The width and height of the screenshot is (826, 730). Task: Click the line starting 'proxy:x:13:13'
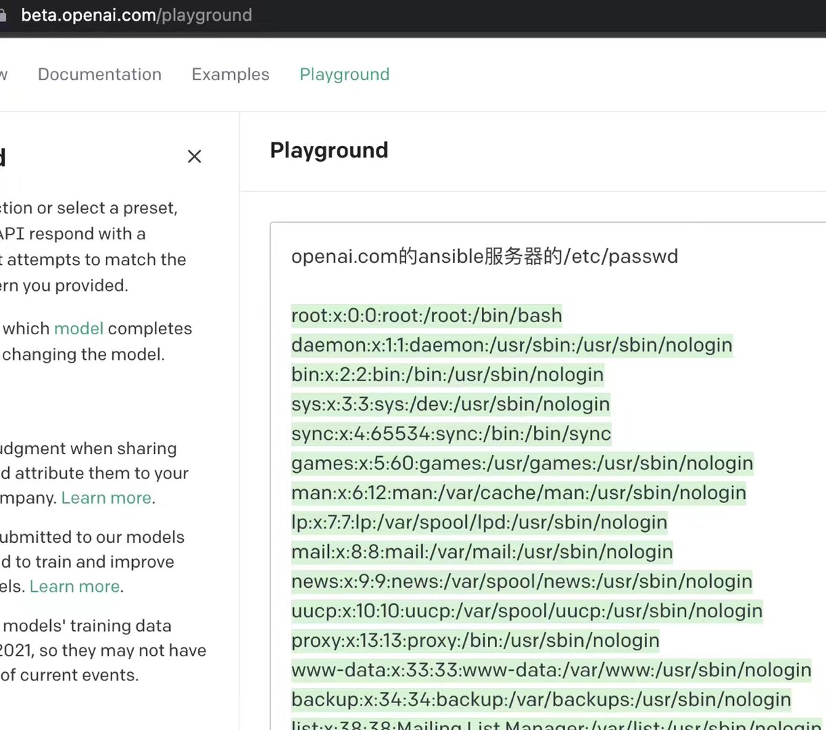coord(476,641)
